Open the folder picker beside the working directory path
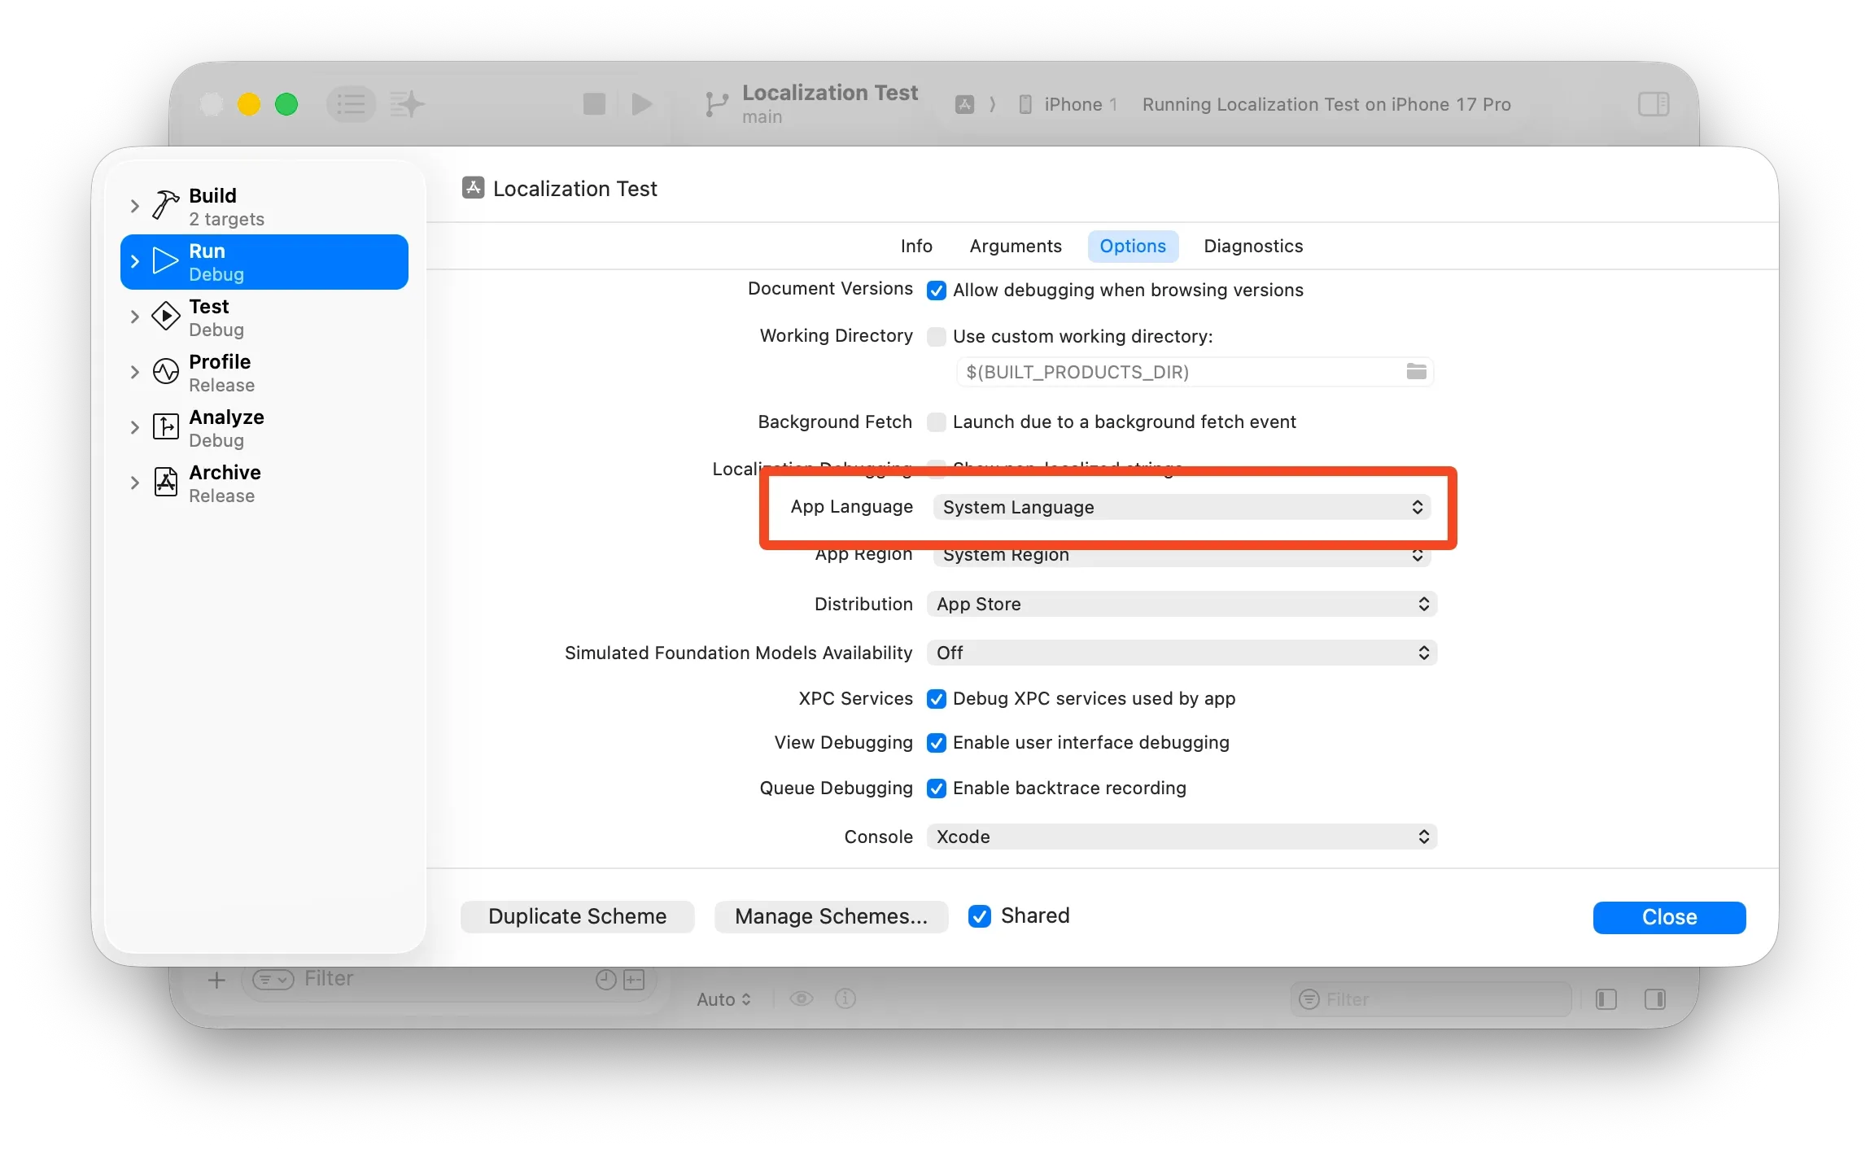Viewport: 1870px width, 1149px height. (x=1415, y=372)
